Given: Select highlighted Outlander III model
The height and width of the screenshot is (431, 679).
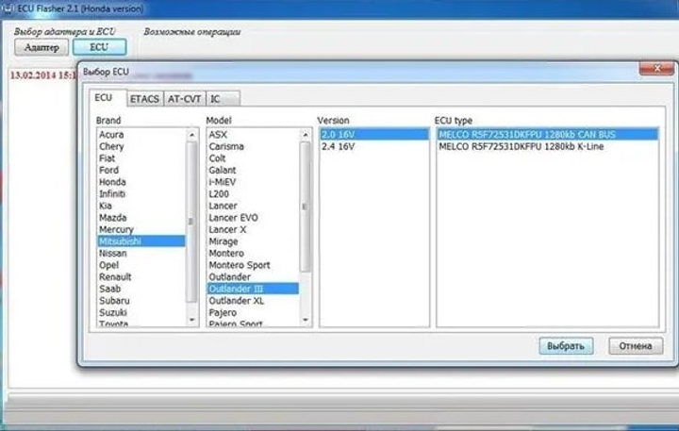Looking at the screenshot, I should pos(253,289).
